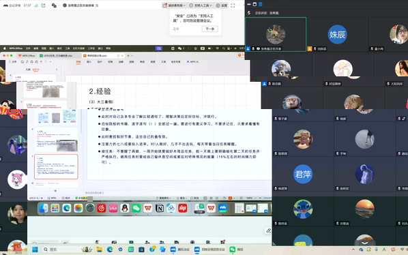This screenshot has height=255, width=408.
Task: Switch slide pane to 大纲 view
Action: pyautogui.click(x=28, y=70)
